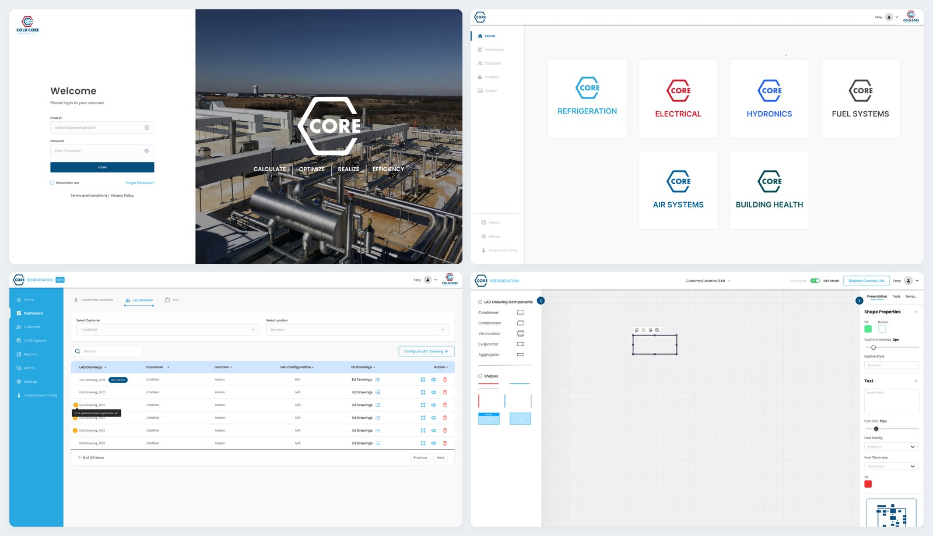Pick the blue box shape with header
933x536 pixels.
(489, 418)
